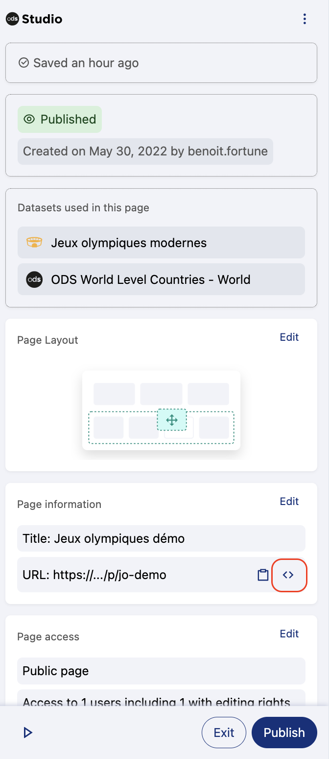Click the preview play icon

[x=28, y=733]
